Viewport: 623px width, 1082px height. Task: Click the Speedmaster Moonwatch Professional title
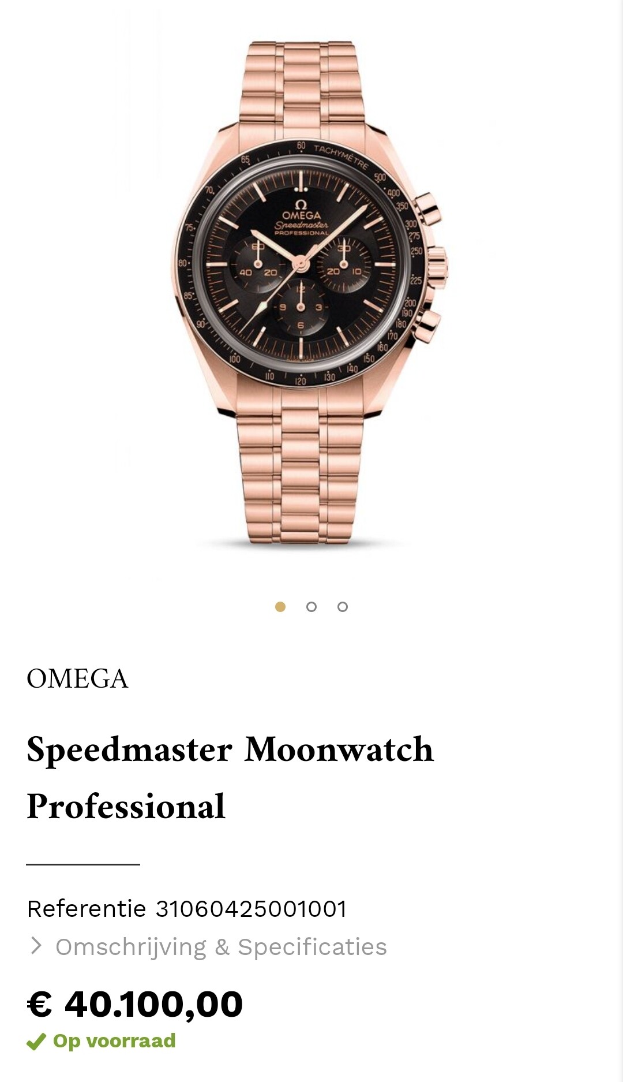[x=230, y=777]
